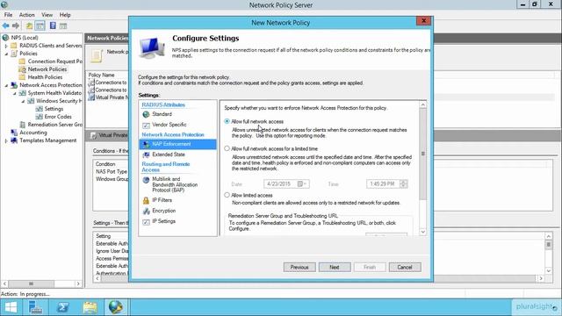Select IP Filters setting
Viewport: 562px width, 316px height.
pos(162,200)
